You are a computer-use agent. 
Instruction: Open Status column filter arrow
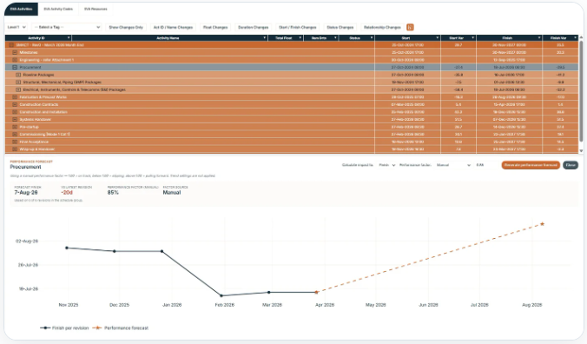[x=372, y=38]
